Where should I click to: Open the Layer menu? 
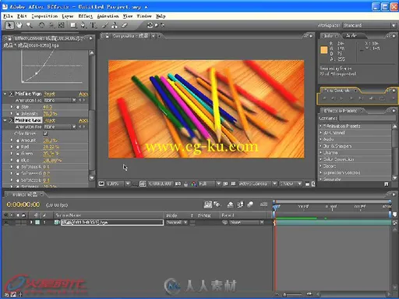68,16
